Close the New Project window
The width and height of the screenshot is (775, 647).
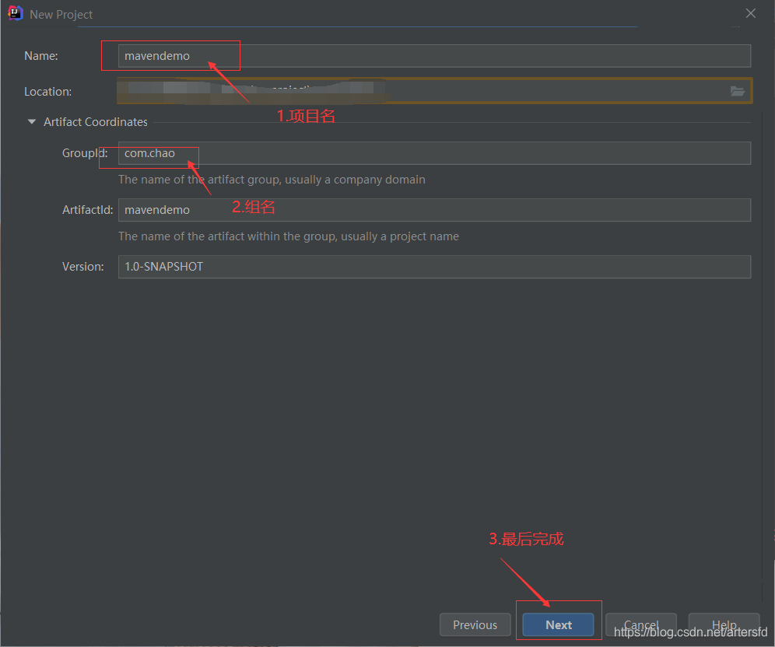point(751,13)
